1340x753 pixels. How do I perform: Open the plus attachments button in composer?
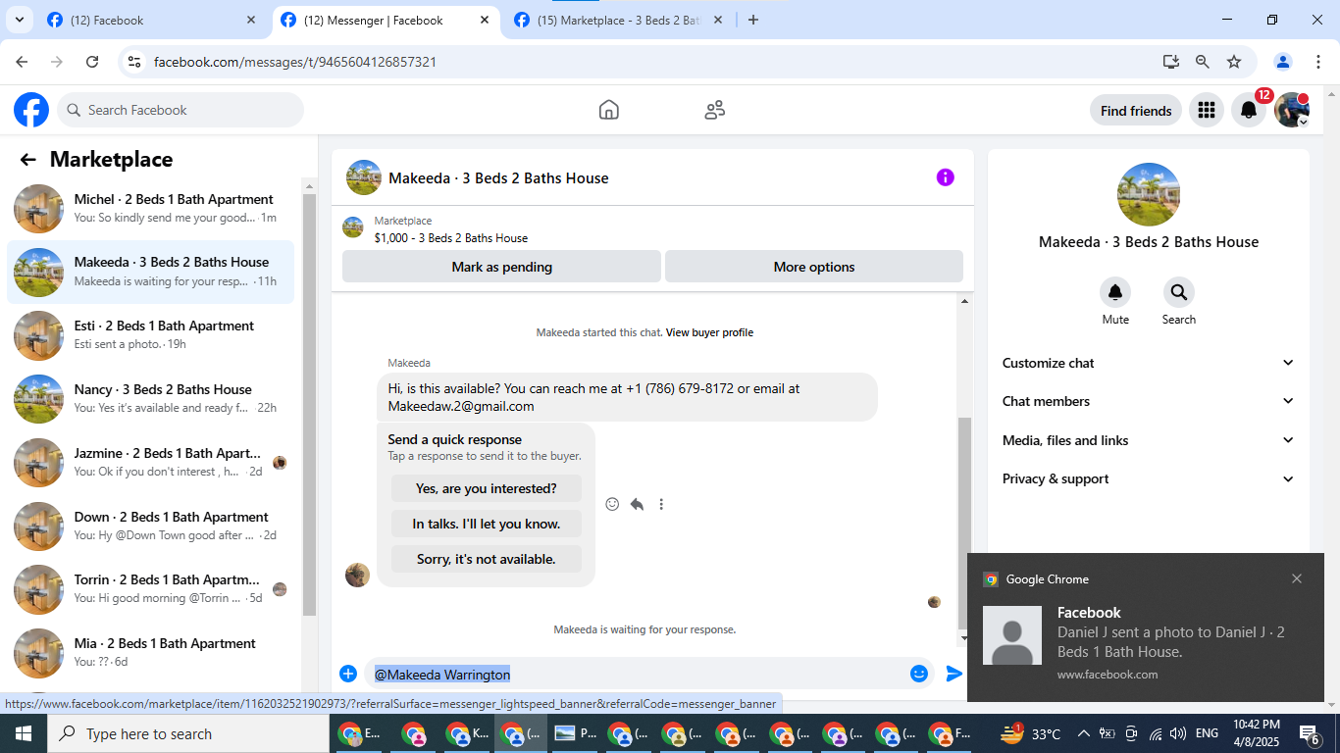(x=347, y=674)
